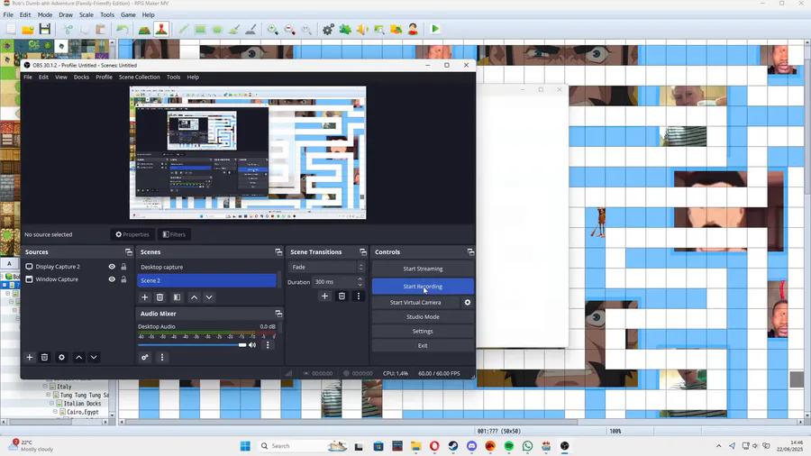Screen dimensions: 811x456
Task: Open OBS Settings button in Controls
Action: [423, 332]
